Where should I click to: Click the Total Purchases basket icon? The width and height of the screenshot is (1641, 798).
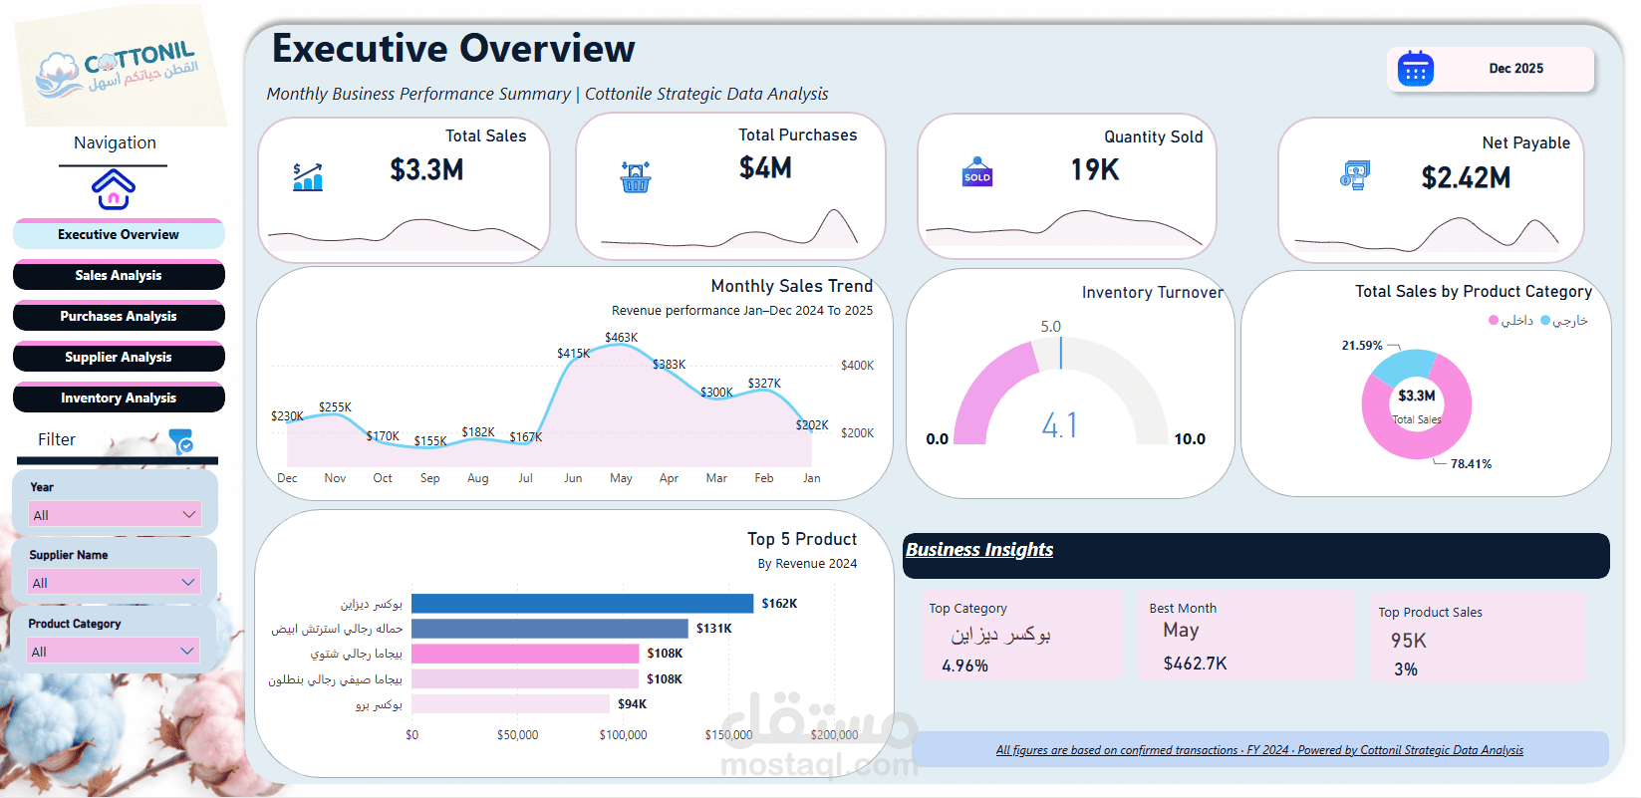pos(635,176)
